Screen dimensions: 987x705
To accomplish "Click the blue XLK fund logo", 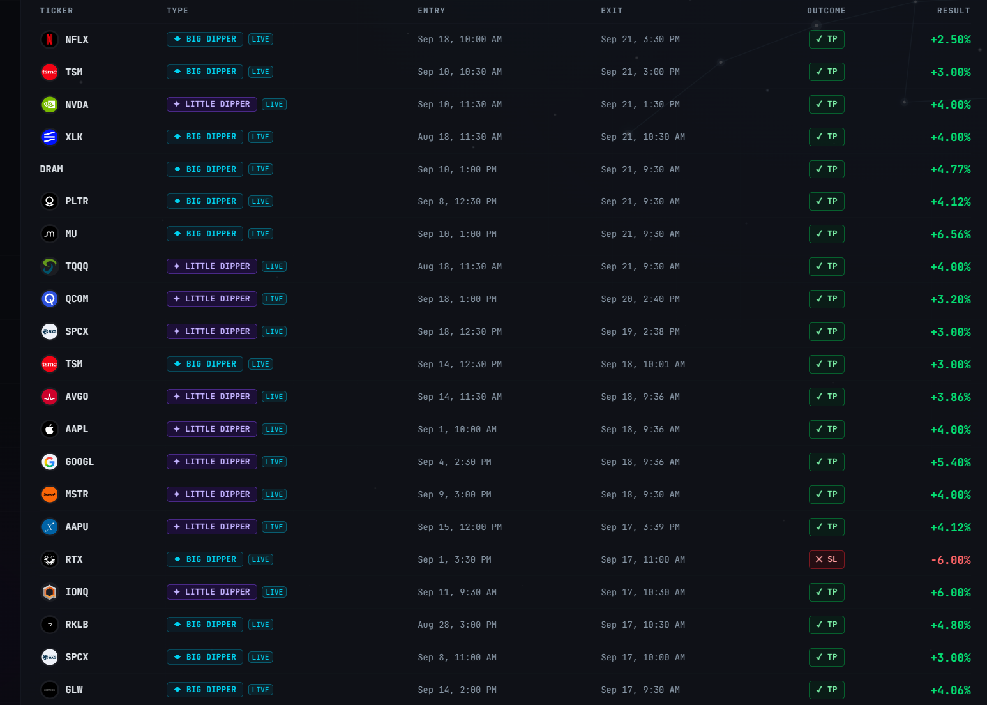I will click(50, 137).
